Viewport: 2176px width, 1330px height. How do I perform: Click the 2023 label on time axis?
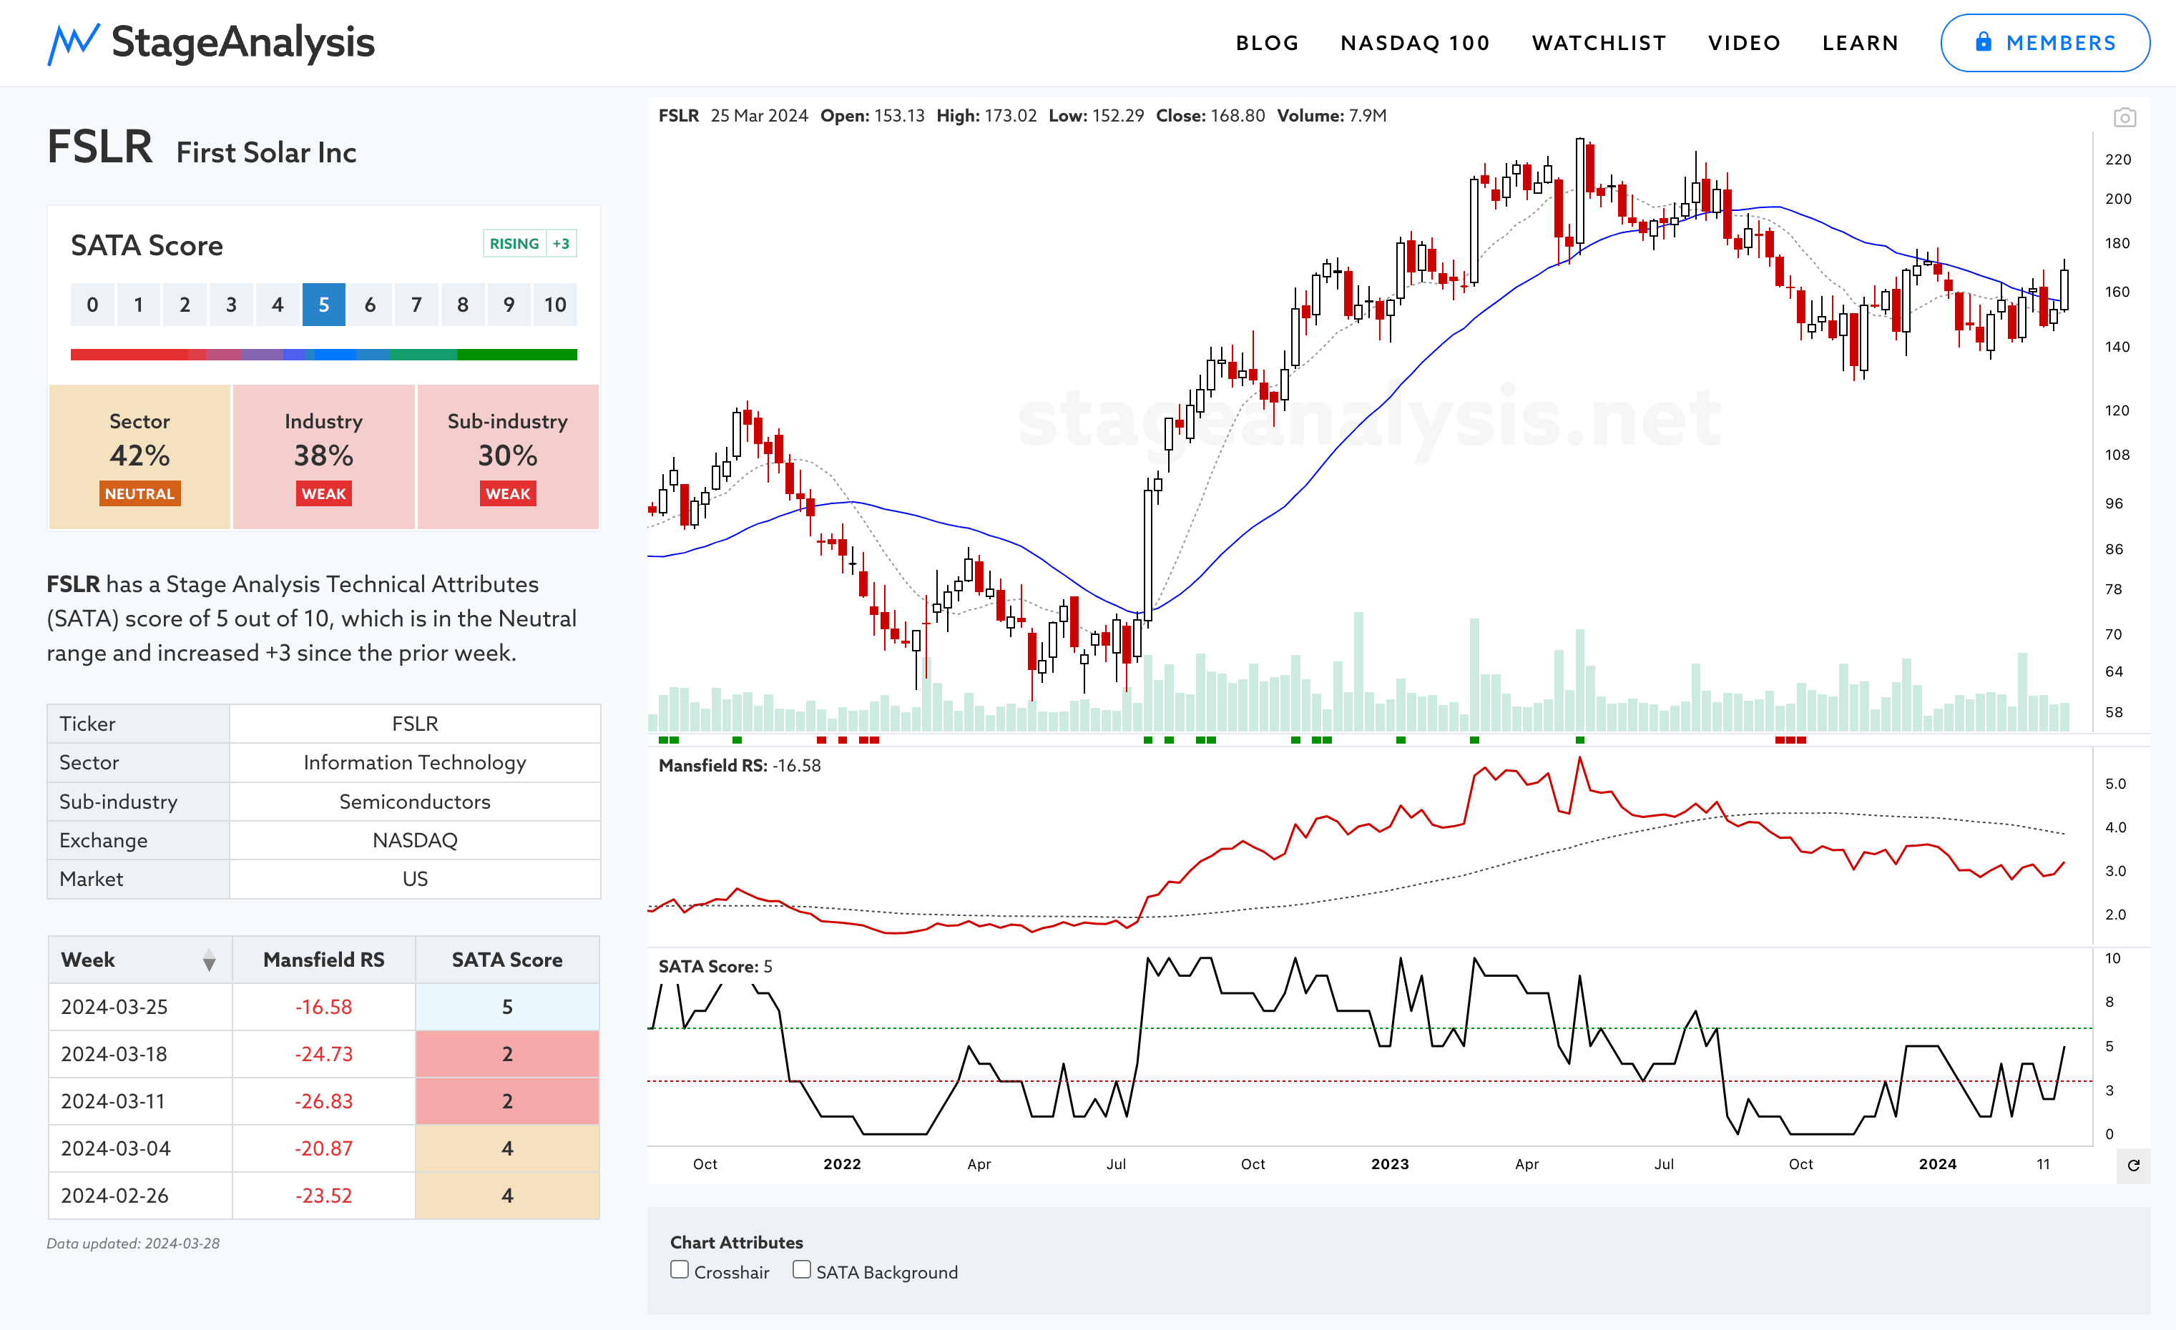[1389, 1164]
